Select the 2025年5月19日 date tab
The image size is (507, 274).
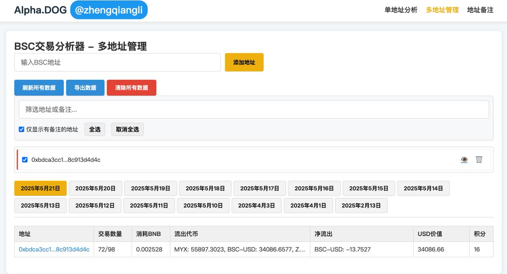tap(150, 188)
